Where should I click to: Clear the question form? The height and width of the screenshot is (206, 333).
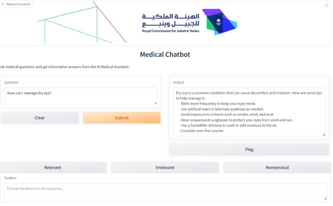point(40,118)
